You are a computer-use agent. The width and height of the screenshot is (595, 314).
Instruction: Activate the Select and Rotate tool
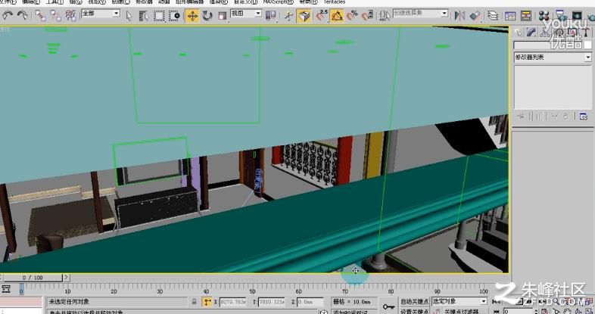[x=207, y=16]
